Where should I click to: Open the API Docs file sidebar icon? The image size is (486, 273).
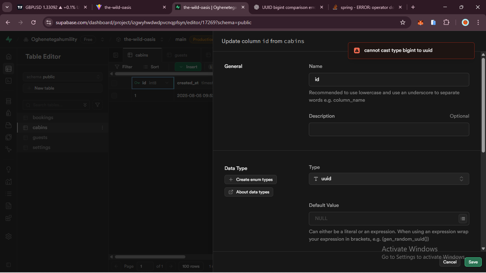[9, 205]
